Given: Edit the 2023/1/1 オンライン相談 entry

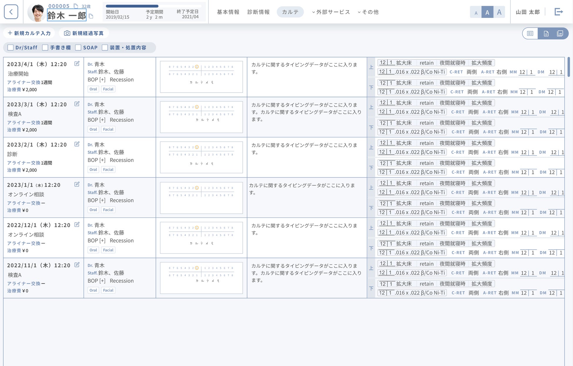Looking at the screenshot, I should click(x=77, y=184).
